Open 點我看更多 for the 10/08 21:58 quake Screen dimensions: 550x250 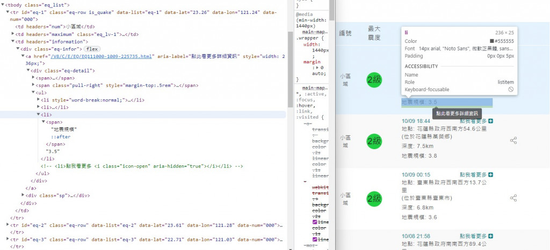(474, 237)
